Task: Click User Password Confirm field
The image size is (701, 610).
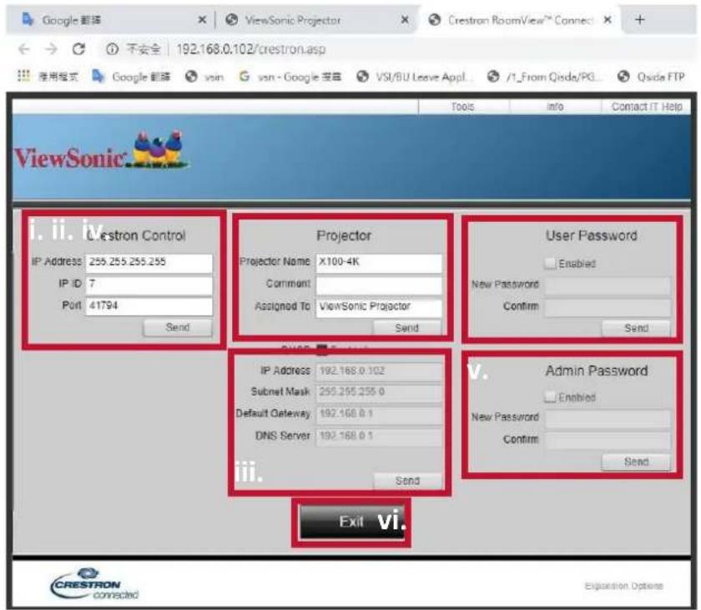Action: (608, 307)
